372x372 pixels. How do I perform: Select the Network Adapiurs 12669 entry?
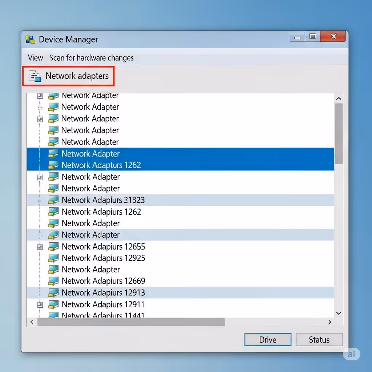[x=180, y=281]
